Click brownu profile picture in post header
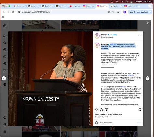 pyautogui.click(x=97, y=36)
